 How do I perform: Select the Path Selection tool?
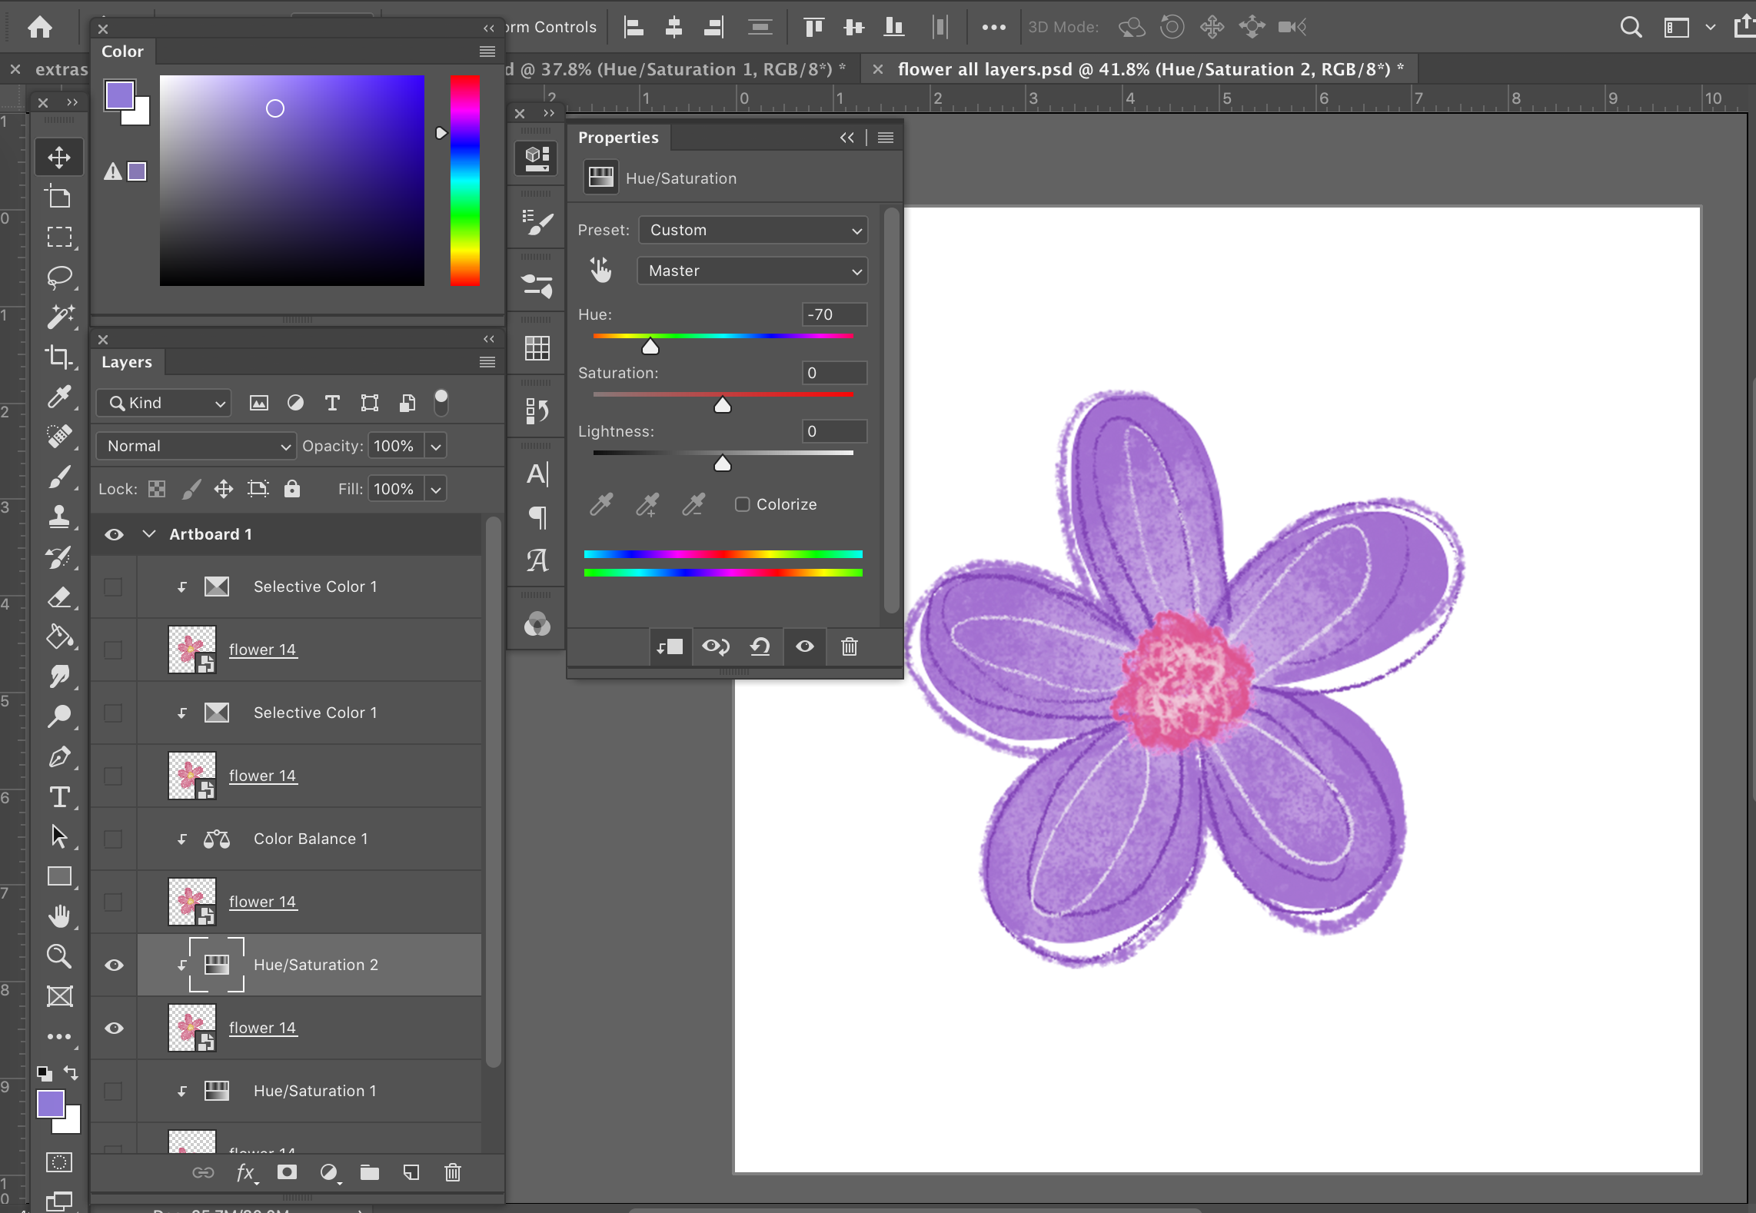[x=59, y=836]
